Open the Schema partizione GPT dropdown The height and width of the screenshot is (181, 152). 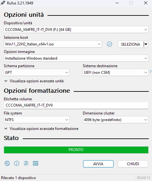pyautogui.click(x=37, y=73)
